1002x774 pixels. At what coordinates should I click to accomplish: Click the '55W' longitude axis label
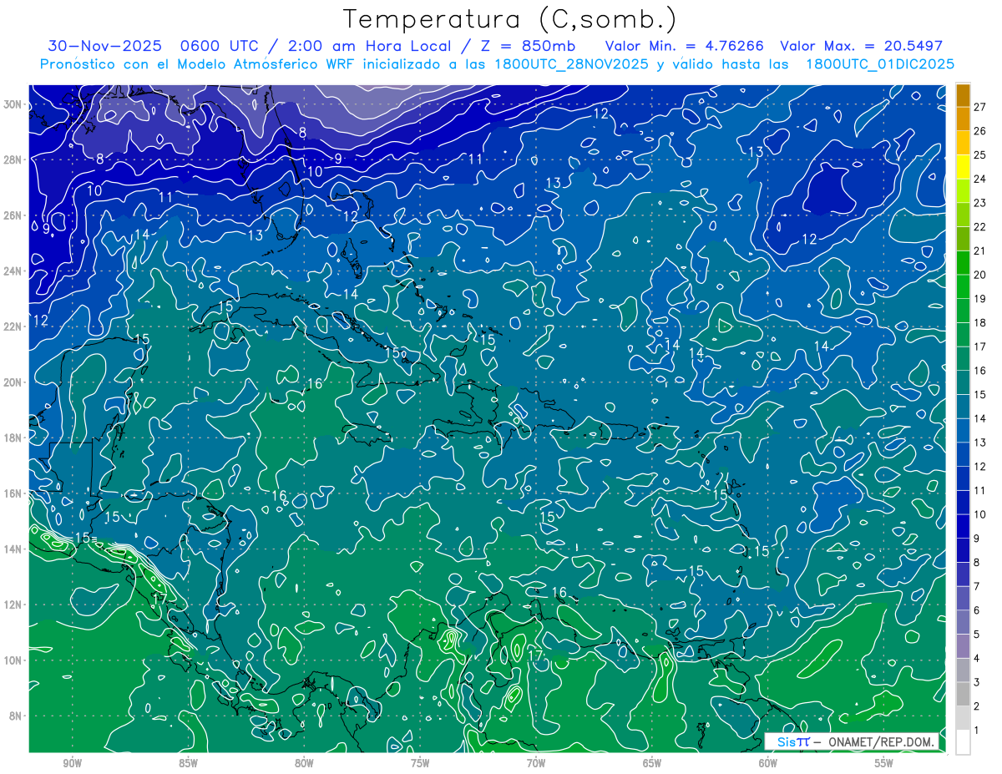884,762
